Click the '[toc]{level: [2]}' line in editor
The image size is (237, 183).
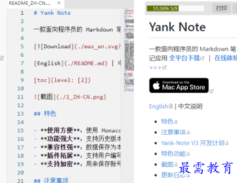click(62, 80)
